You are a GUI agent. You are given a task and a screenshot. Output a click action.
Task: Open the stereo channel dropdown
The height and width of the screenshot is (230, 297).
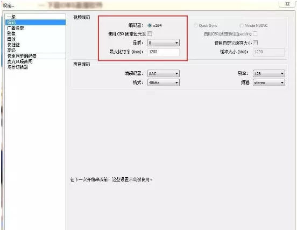click(x=269, y=82)
